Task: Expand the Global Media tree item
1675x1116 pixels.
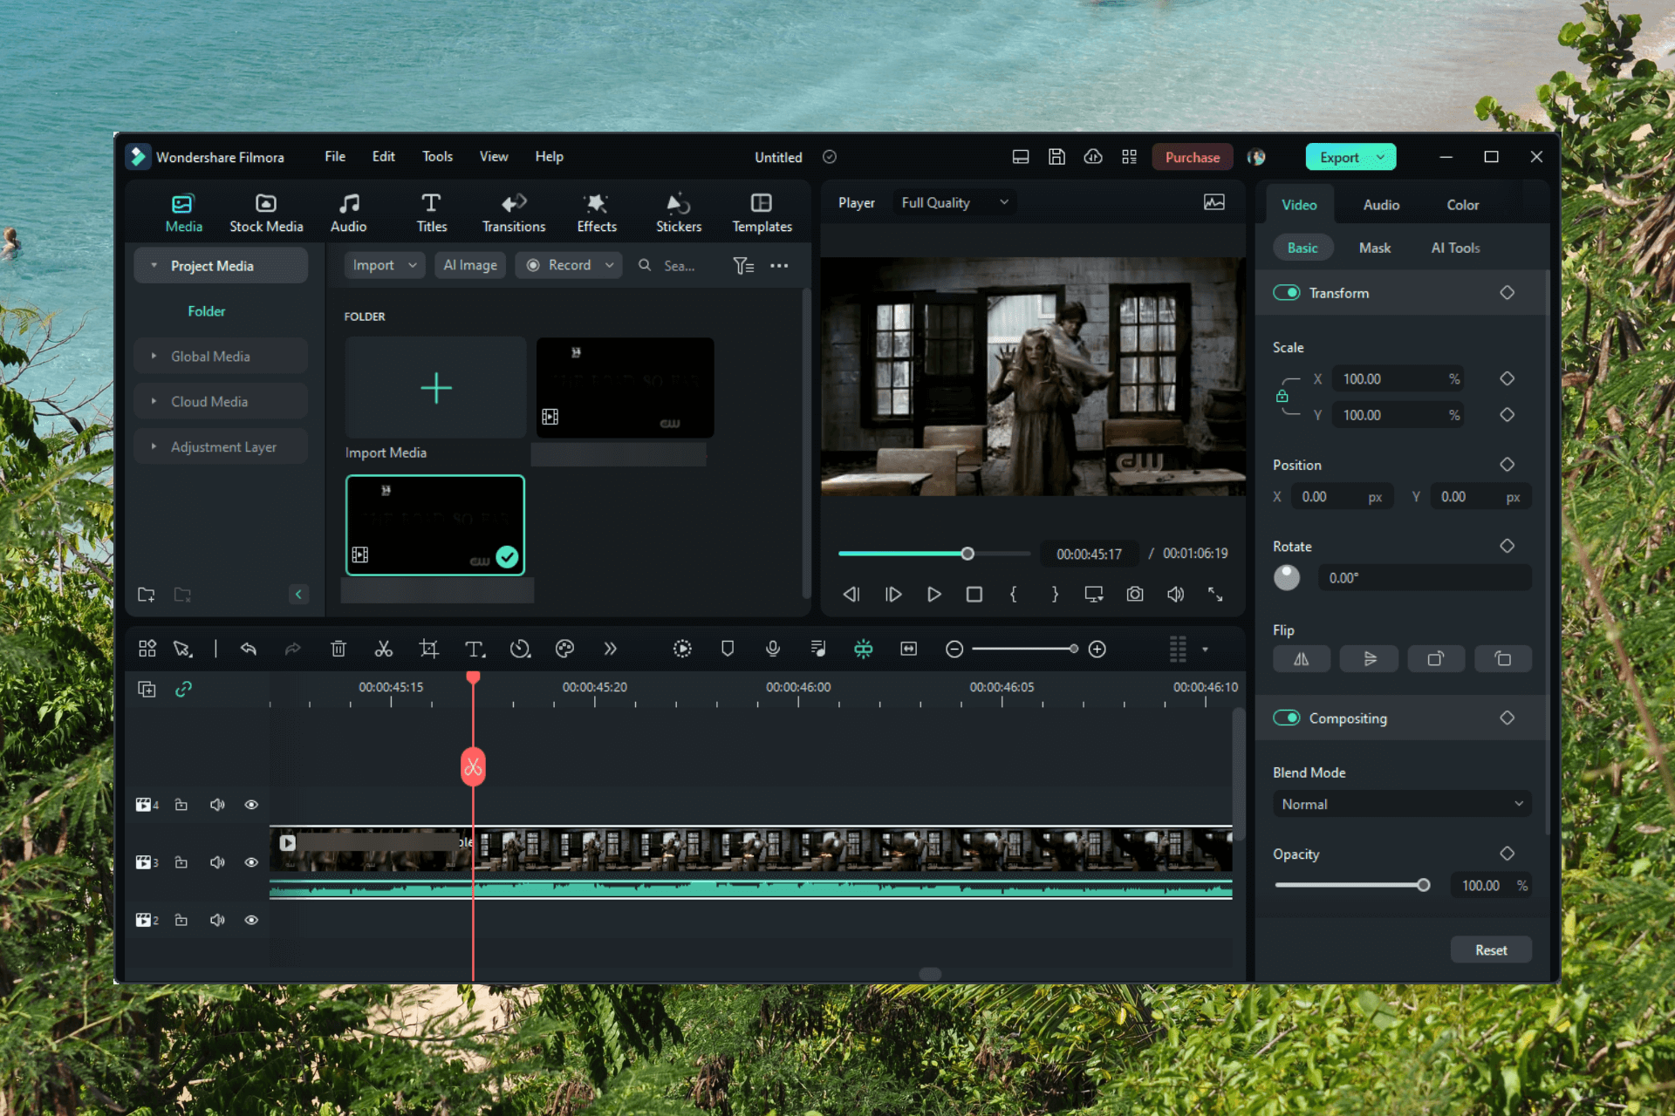Action: [154, 356]
